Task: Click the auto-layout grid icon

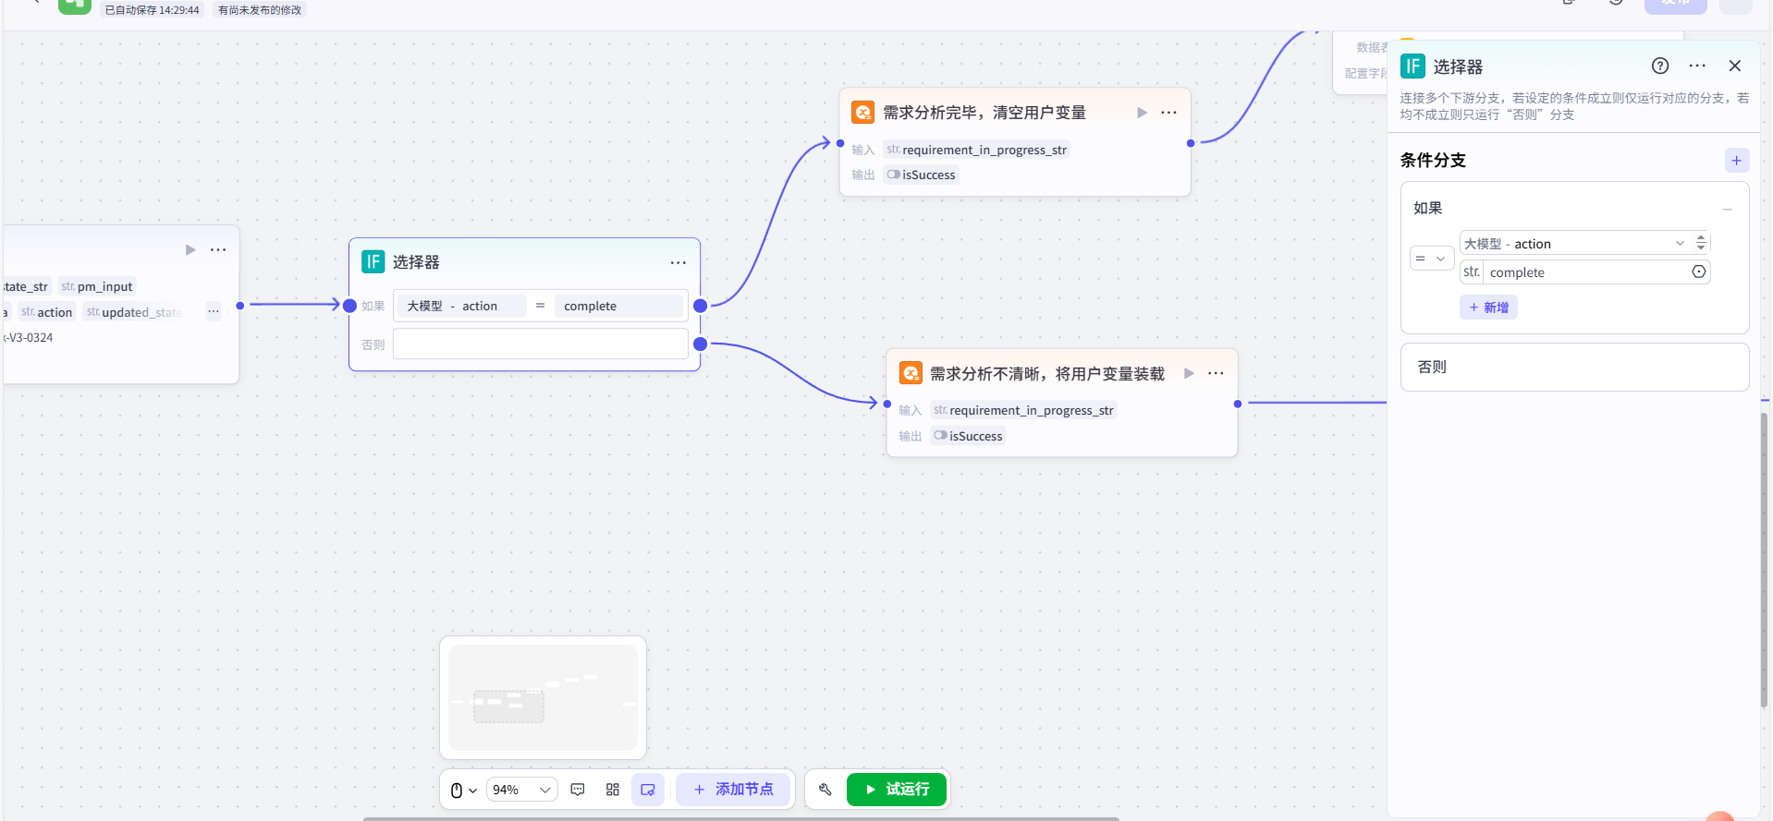Action: pyautogui.click(x=613, y=790)
